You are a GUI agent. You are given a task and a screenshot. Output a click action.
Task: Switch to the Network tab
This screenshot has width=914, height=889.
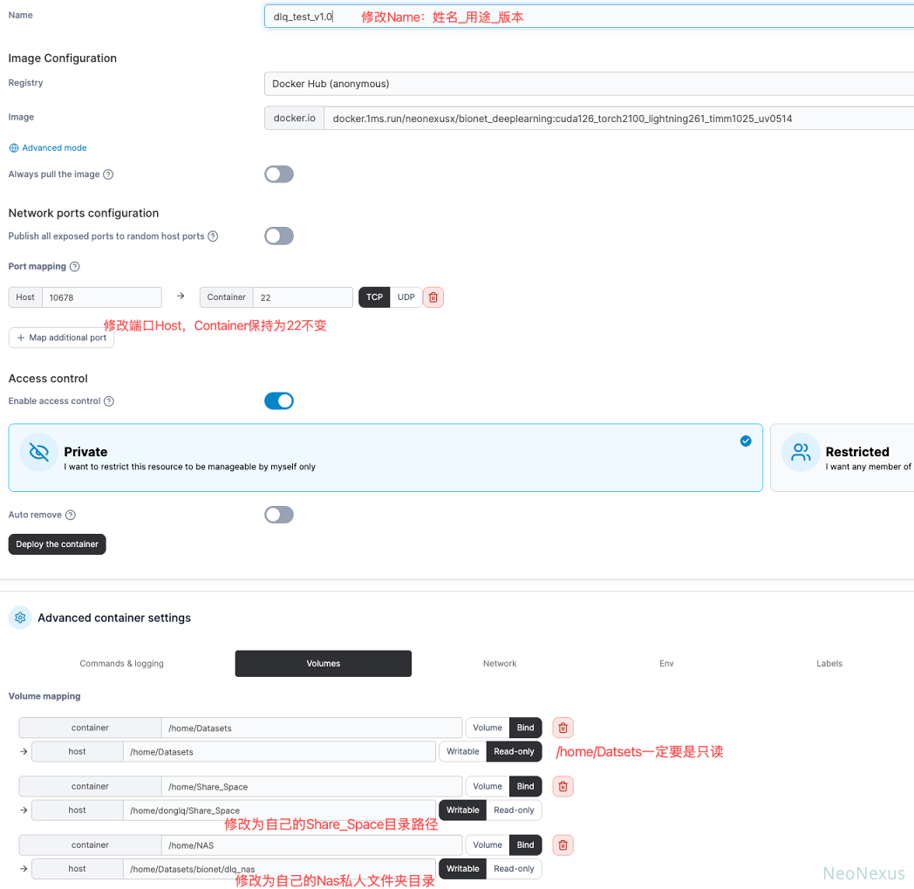click(x=500, y=664)
